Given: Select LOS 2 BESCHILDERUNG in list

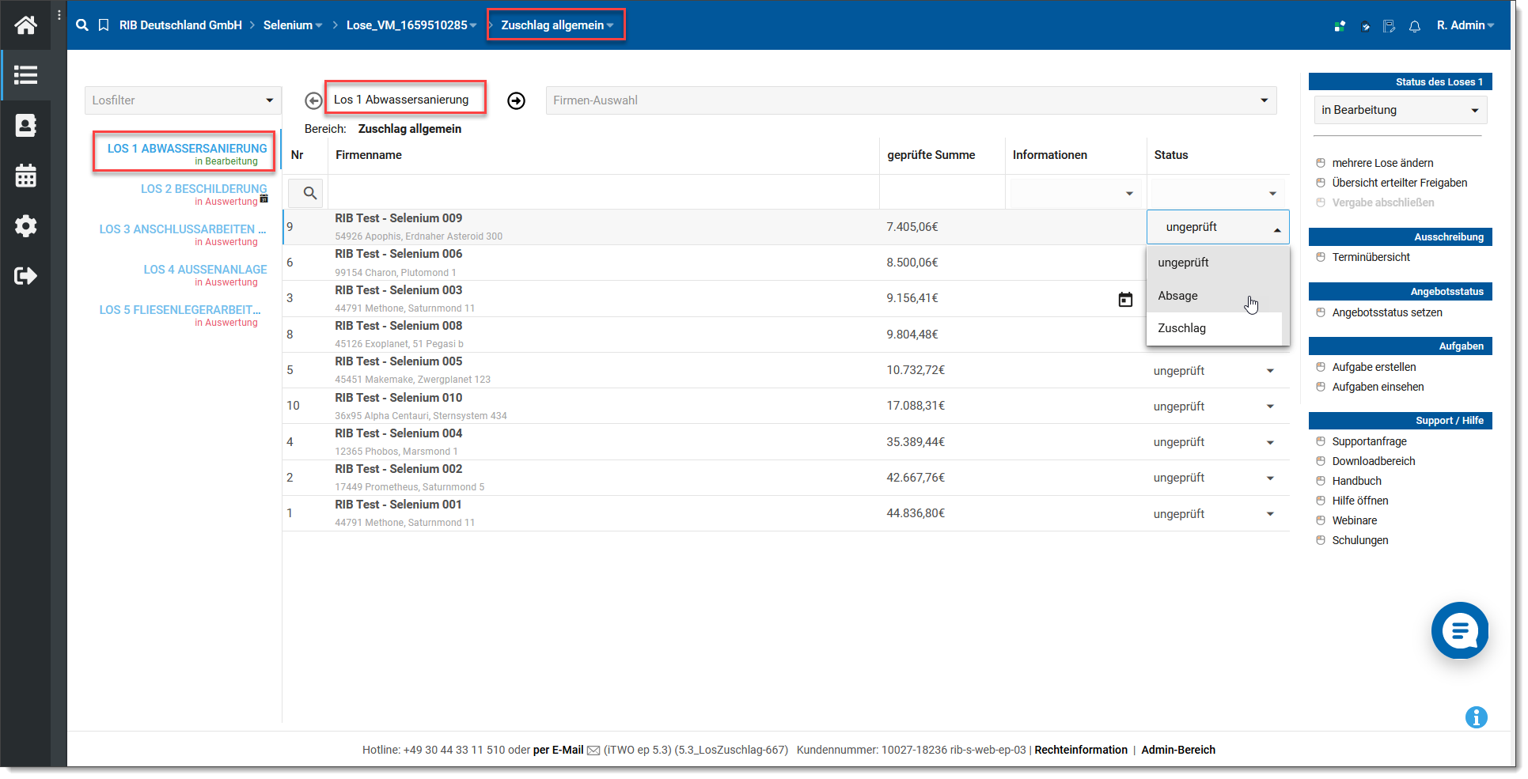Looking at the screenshot, I should point(203,189).
